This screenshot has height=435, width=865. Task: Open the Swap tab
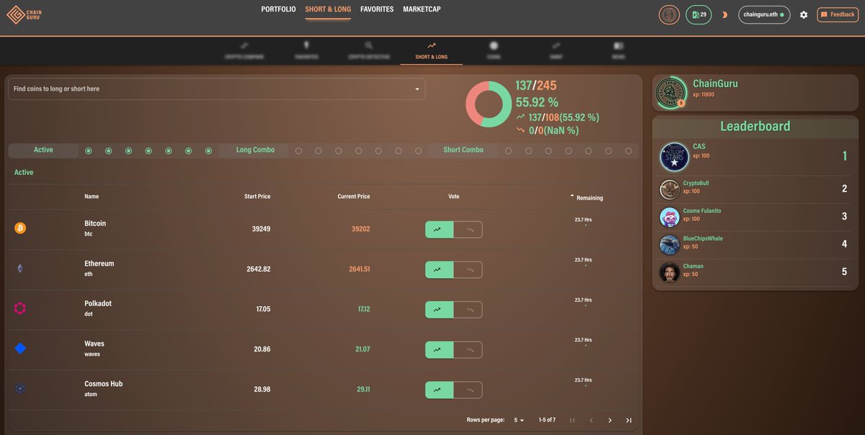[556, 50]
